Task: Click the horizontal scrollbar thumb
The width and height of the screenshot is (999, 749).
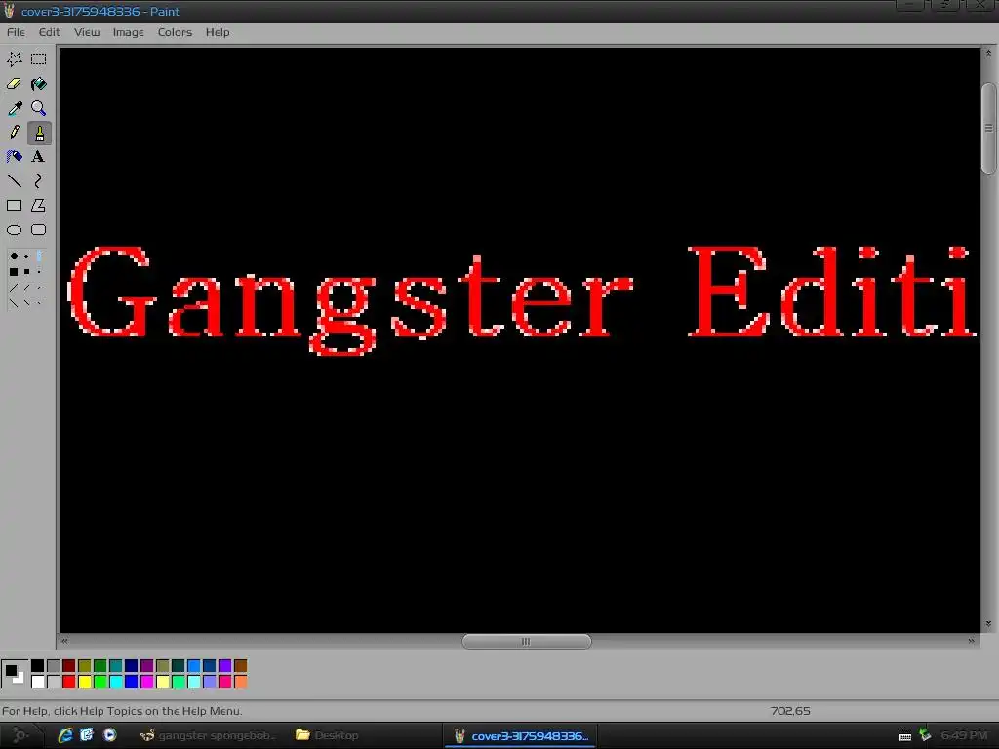Action: pos(526,642)
